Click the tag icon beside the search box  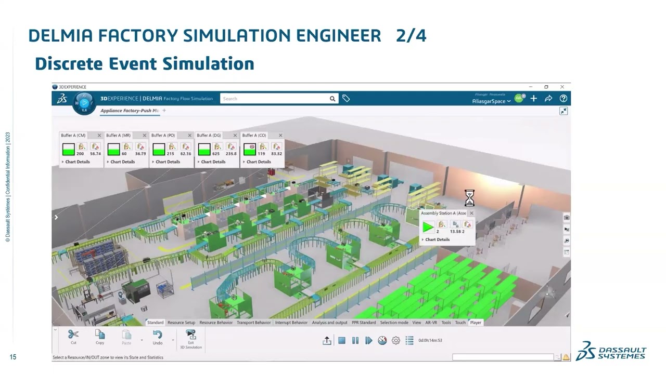coord(346,98)
